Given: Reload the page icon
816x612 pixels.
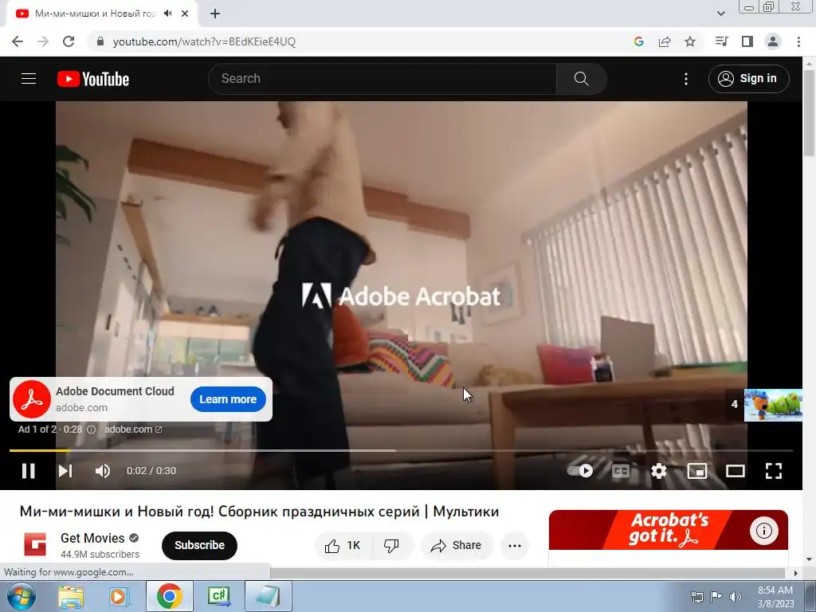Looking at the screenshot, I should click(69, 41).
